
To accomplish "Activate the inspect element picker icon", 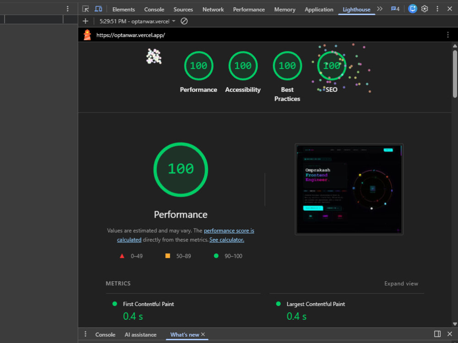I will (x=85, y=9).
